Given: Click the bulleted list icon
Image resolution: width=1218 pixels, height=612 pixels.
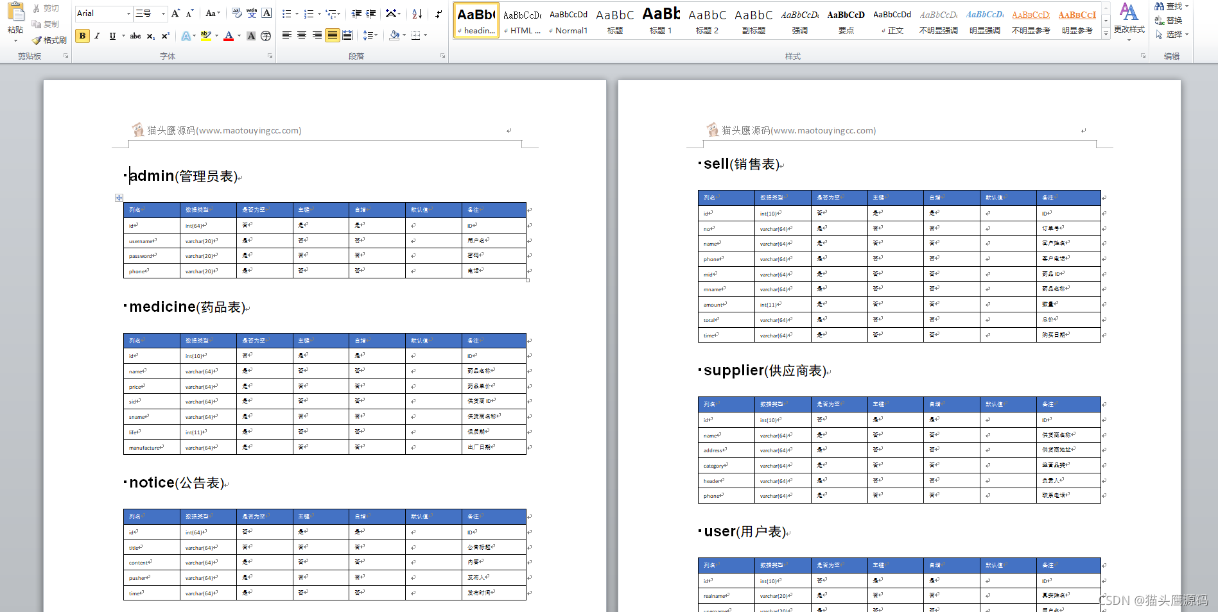Looking at the screenshot, I should [x=286, y=13].
